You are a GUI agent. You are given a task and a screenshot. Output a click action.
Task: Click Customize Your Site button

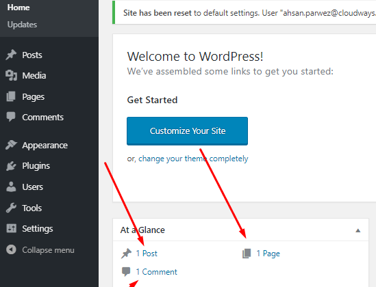[187, 131]
